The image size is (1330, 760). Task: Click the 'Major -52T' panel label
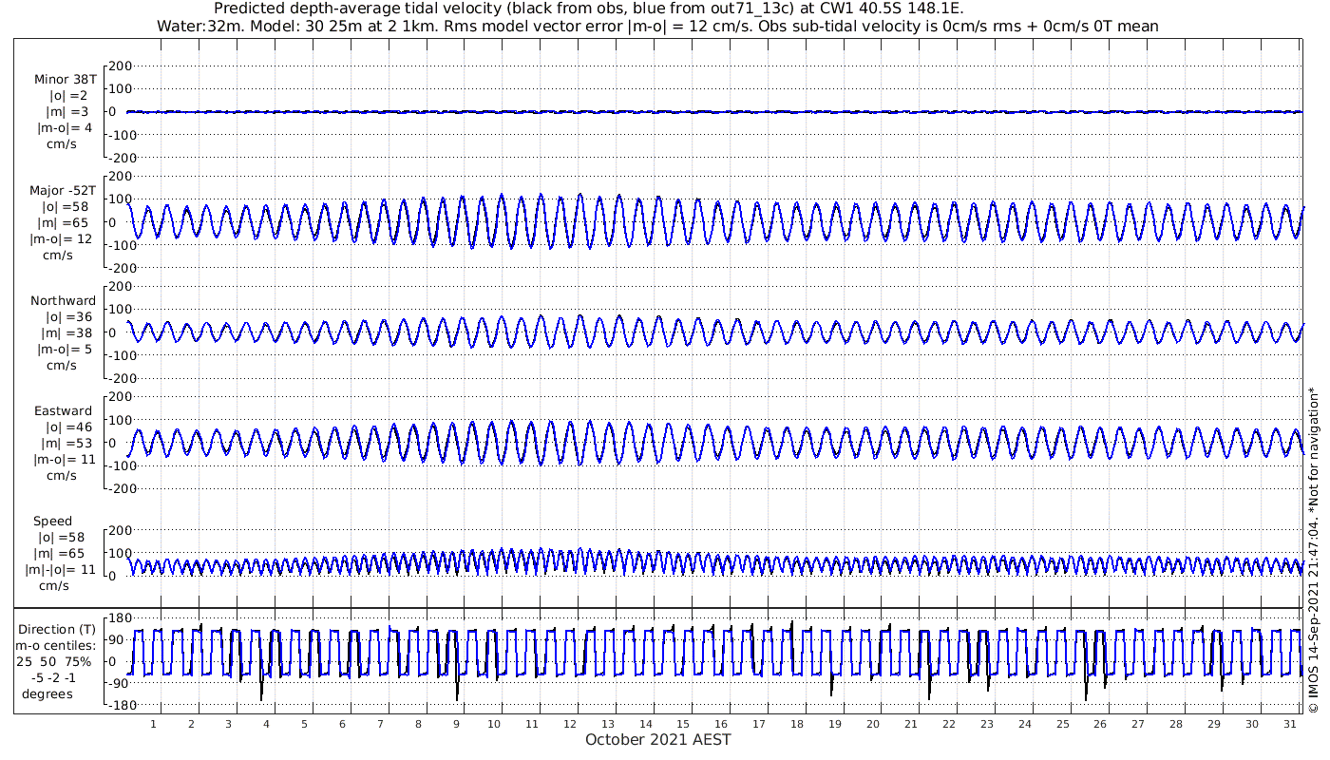pyautogui.click(x=63, y=191)
